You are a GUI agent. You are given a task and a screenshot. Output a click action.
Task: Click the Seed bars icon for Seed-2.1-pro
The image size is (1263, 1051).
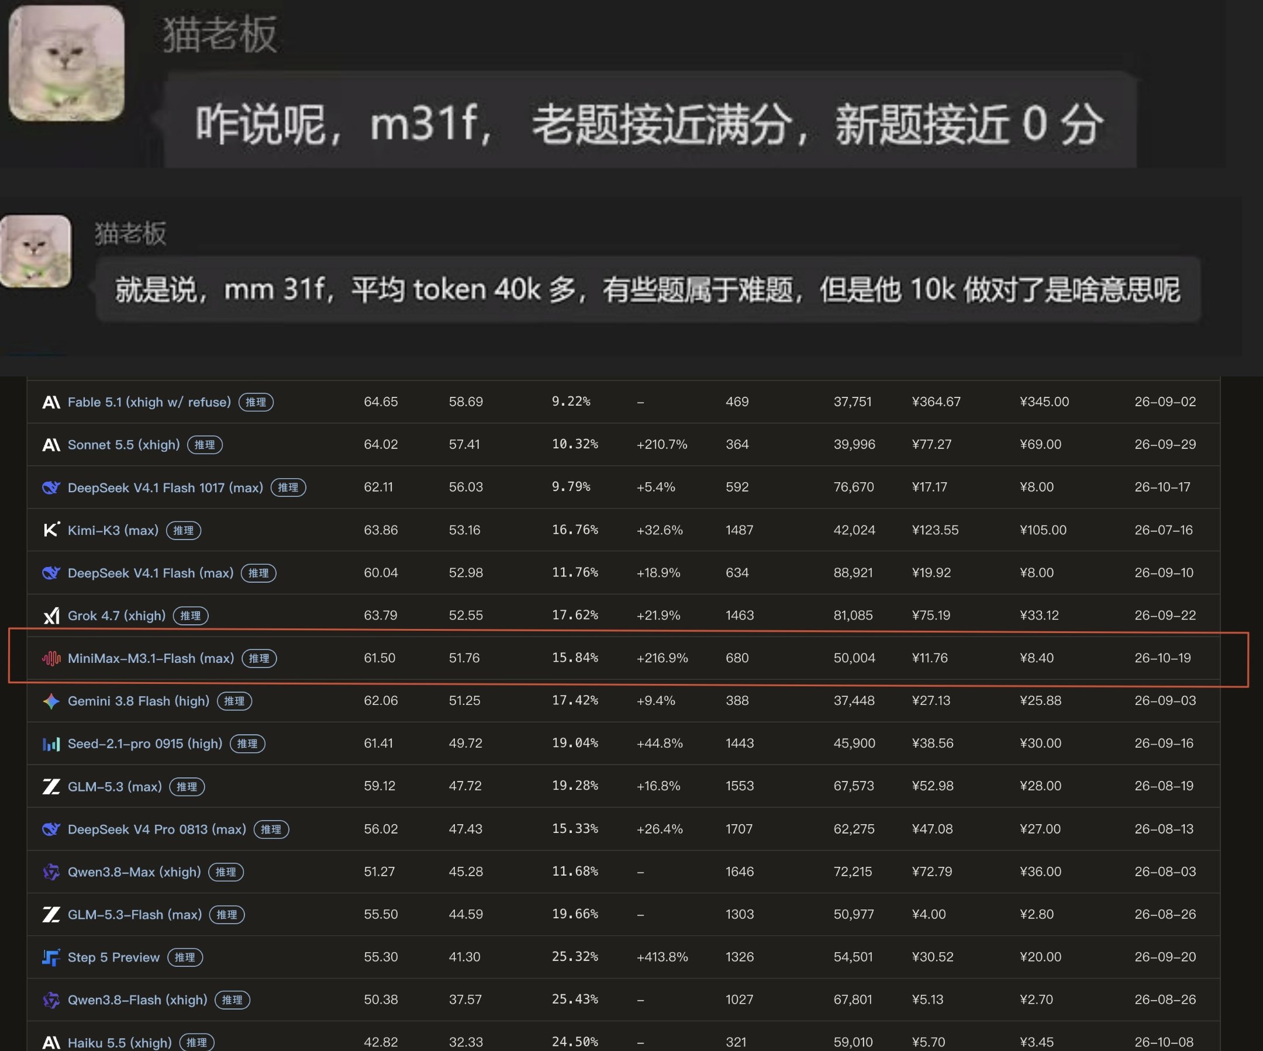tap(51, 744)
